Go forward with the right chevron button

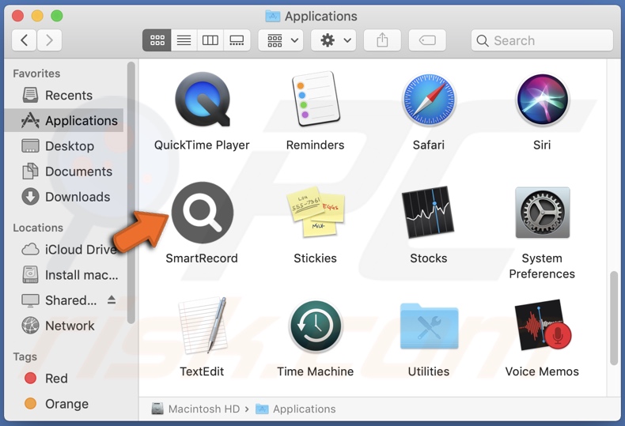tap(49, 40)
